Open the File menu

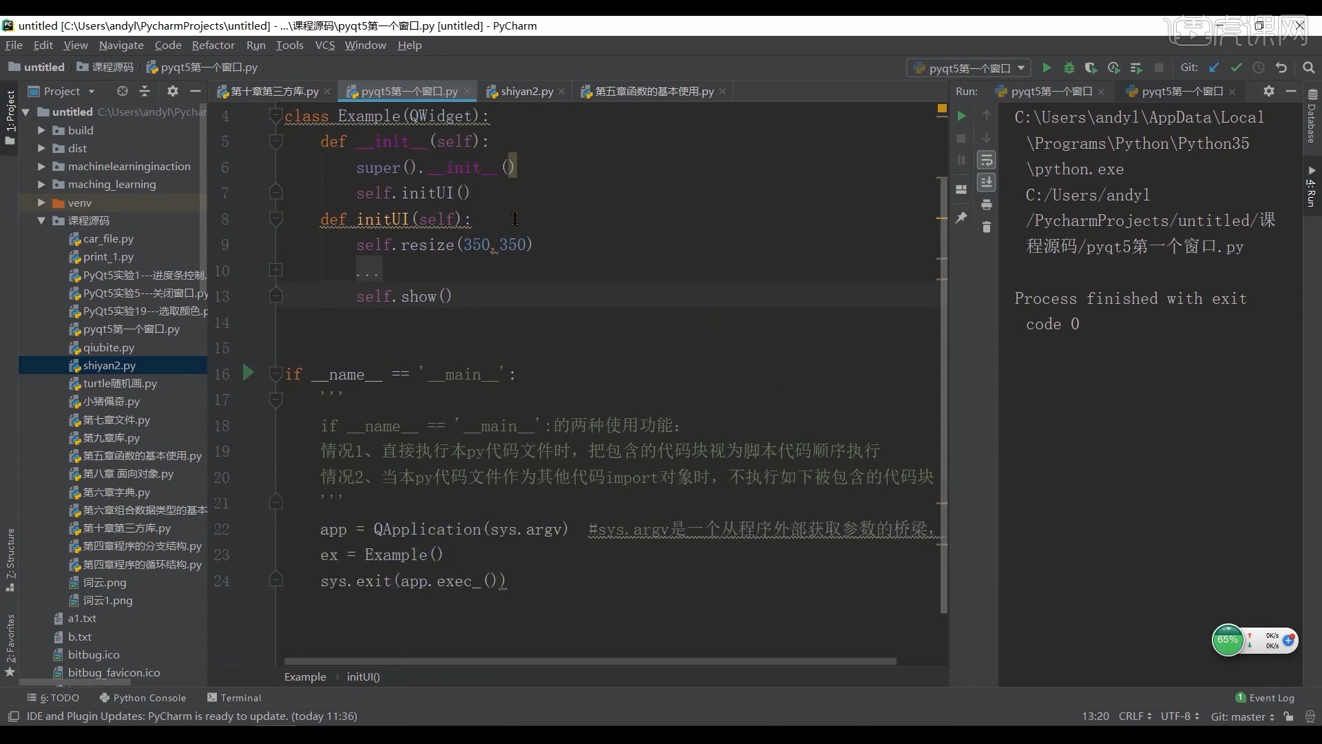coord(14,45)
